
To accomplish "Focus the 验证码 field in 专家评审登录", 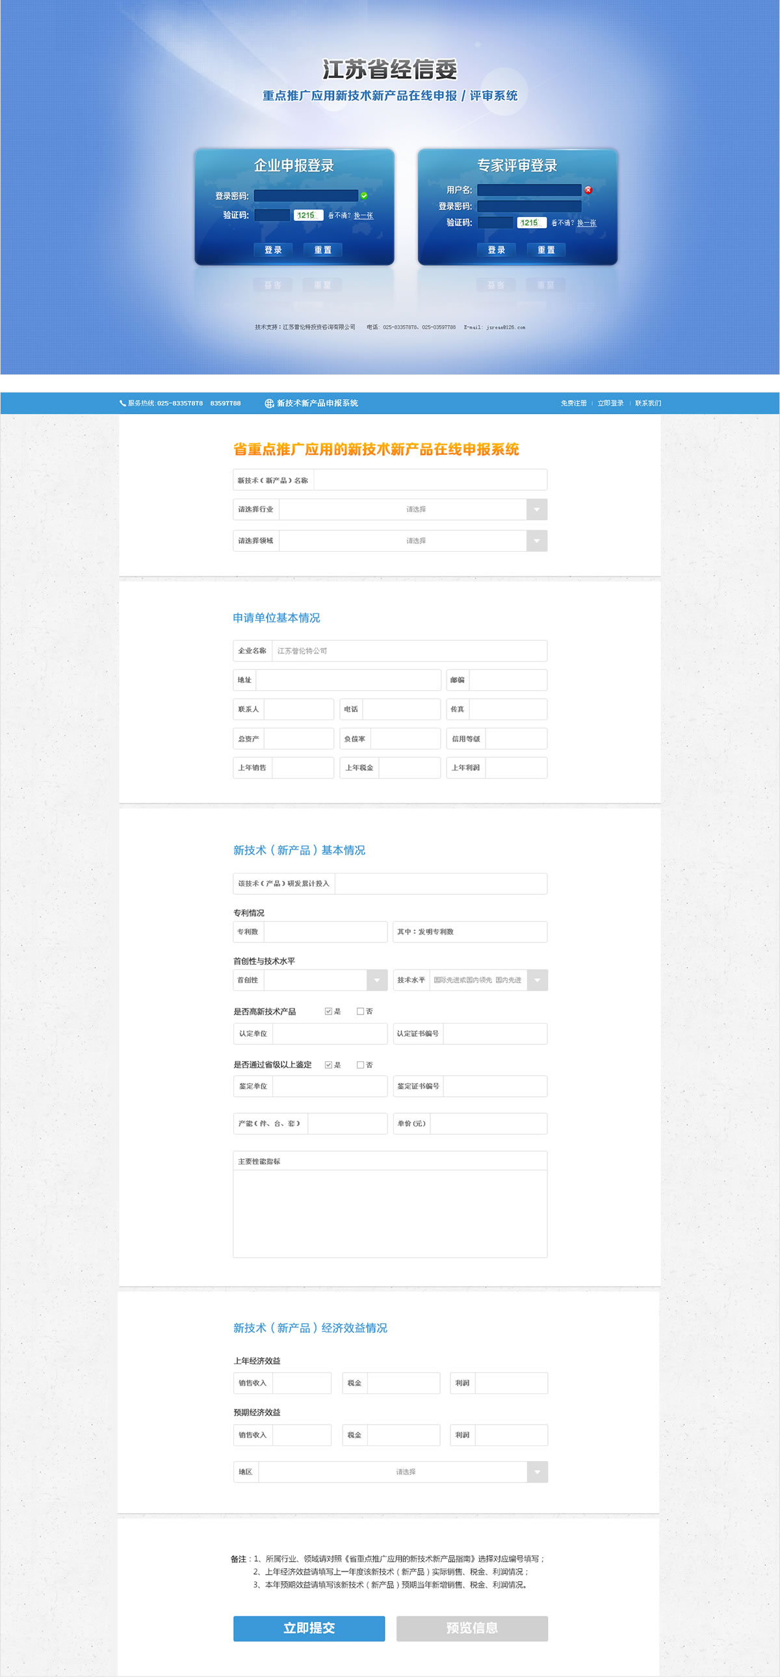I will point(495,222).
